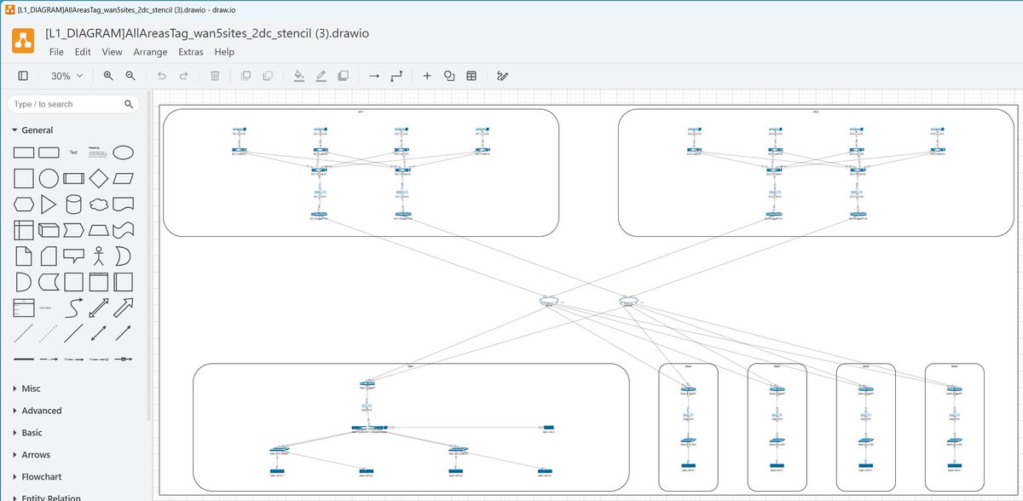Click the diagram file name title
This screenshot has height=501, width=1023.
coord(207,33)
